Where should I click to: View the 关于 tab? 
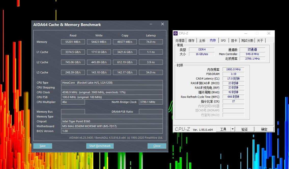click(x=260, y=41)
